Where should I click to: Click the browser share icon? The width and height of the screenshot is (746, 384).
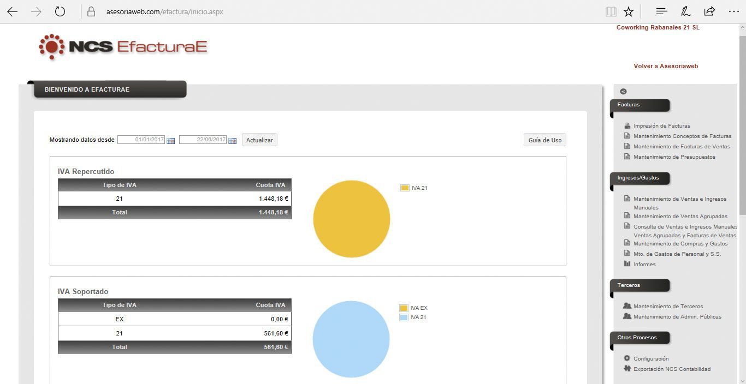709,11
